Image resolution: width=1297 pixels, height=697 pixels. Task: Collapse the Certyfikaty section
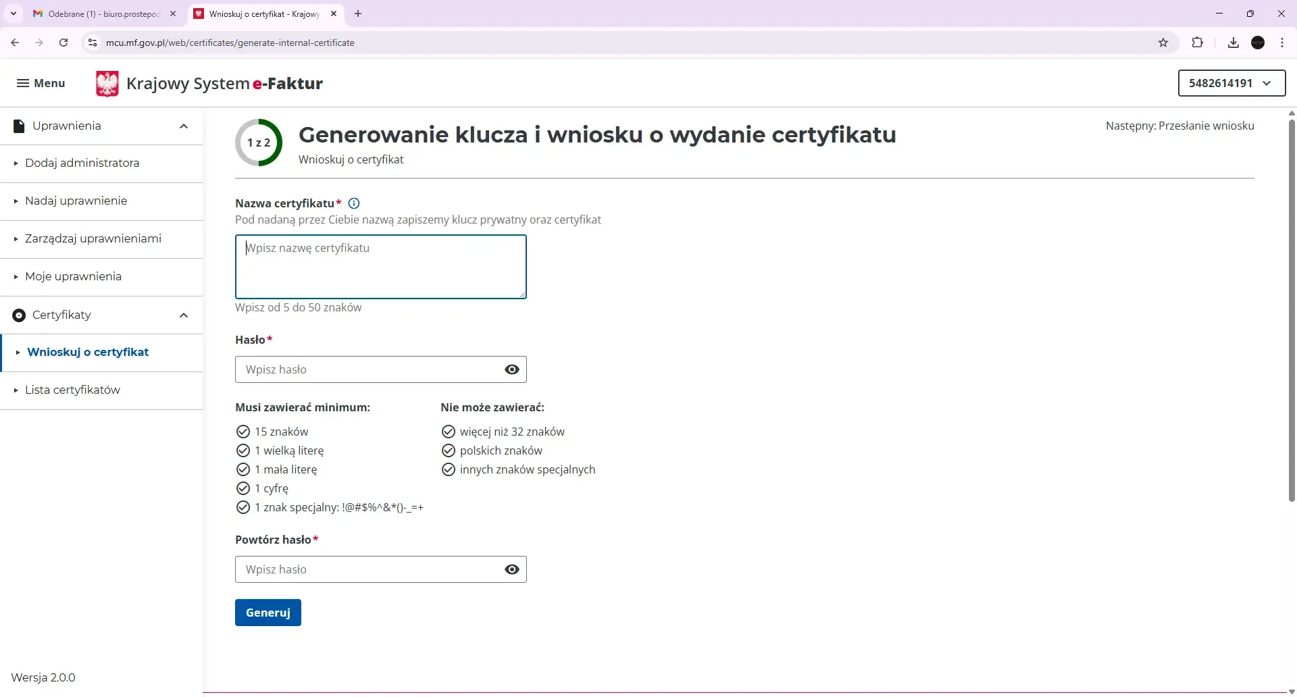click(x=183, y=315)
